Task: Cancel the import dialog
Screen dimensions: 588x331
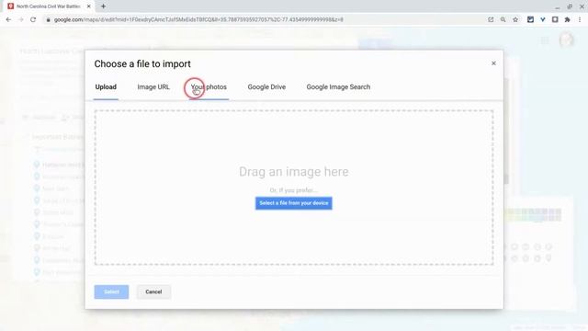Action: tap(153, 291)
